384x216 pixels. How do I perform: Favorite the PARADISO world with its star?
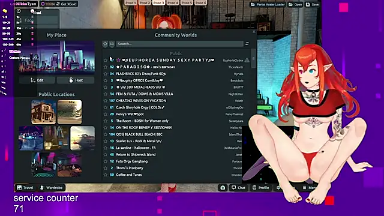point(106,67)
